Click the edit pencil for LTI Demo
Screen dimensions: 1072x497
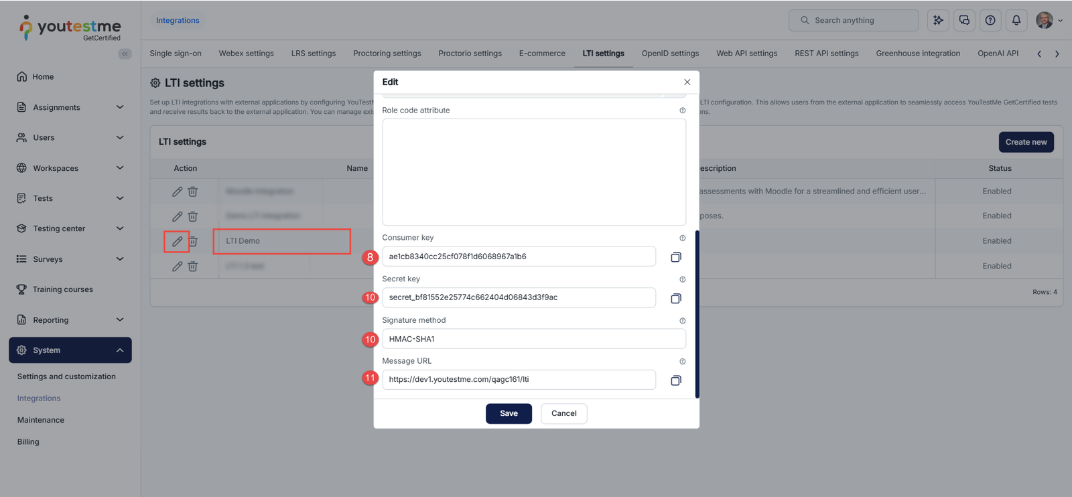pos(177,241)
